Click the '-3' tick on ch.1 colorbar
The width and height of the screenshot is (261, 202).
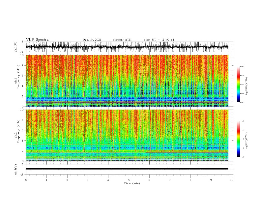243,66
